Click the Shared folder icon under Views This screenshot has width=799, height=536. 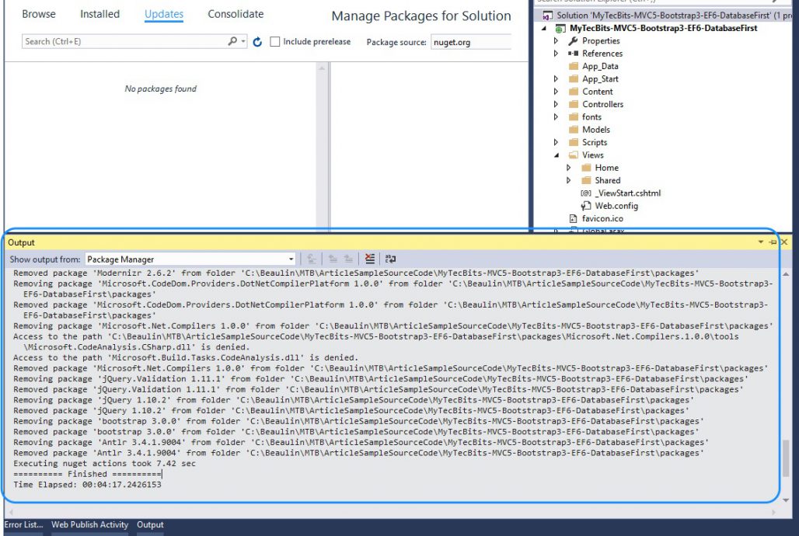coord(586,180)
